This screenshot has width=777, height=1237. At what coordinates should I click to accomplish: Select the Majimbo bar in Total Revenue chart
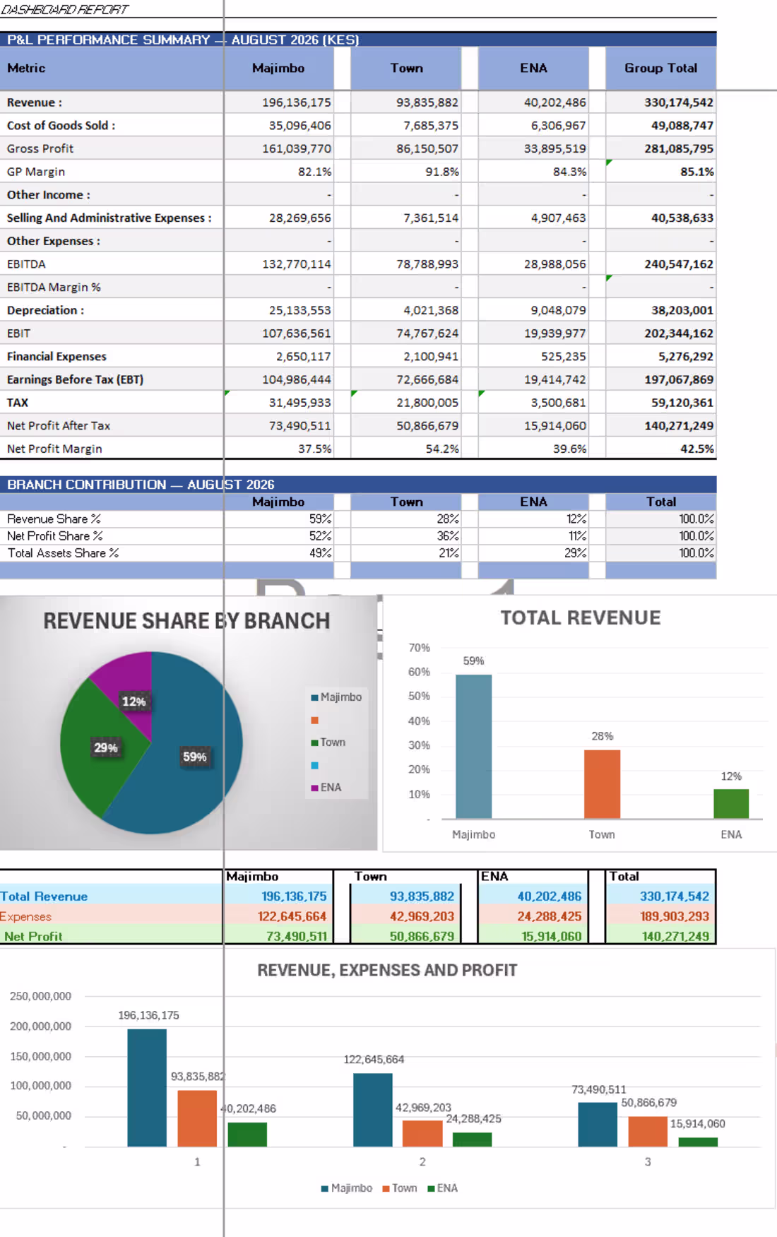tap(473, 747)
